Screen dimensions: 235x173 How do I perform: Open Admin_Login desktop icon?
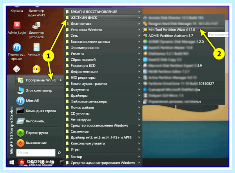click(17, 28)
